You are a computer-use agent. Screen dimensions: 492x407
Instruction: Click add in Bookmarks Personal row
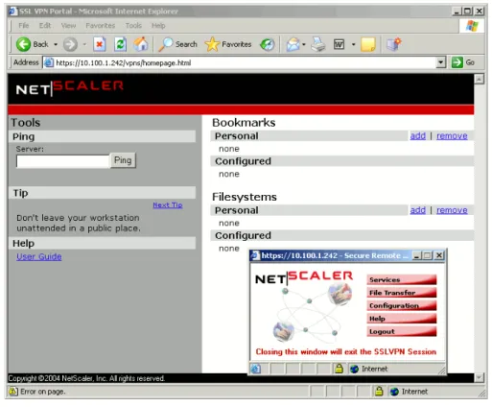417,135
